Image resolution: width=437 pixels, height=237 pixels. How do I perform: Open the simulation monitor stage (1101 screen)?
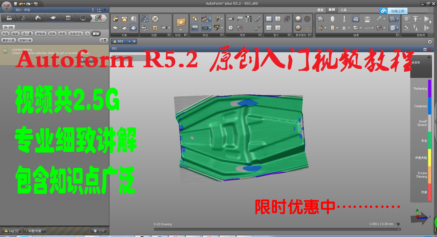[x=83, y=18]
